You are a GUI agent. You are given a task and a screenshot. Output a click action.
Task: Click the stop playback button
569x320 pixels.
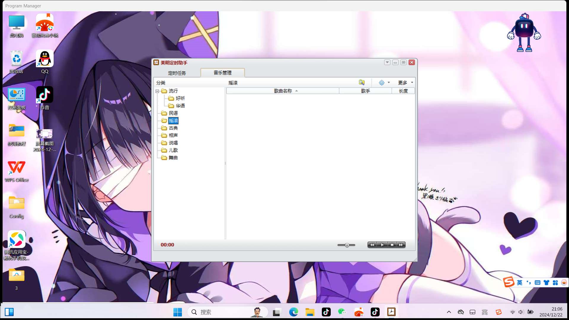(392, 245)
